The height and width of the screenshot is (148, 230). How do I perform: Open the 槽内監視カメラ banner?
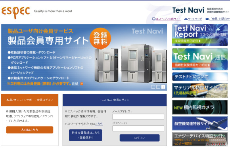[x=200, y=107]
